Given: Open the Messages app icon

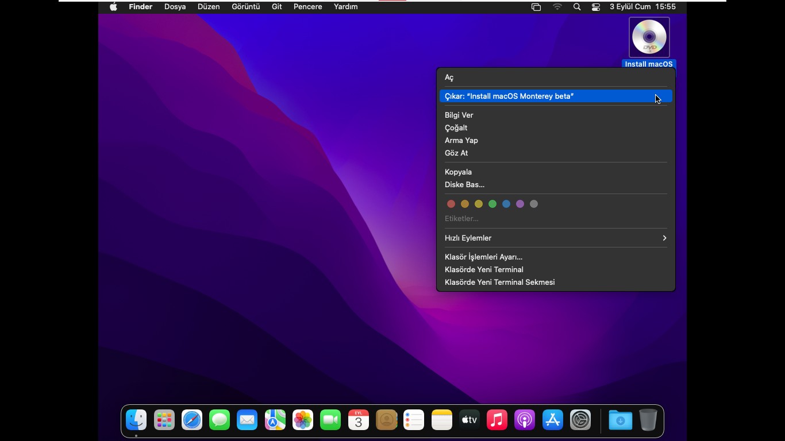Looking at the screenshot, I should [220, 420].
